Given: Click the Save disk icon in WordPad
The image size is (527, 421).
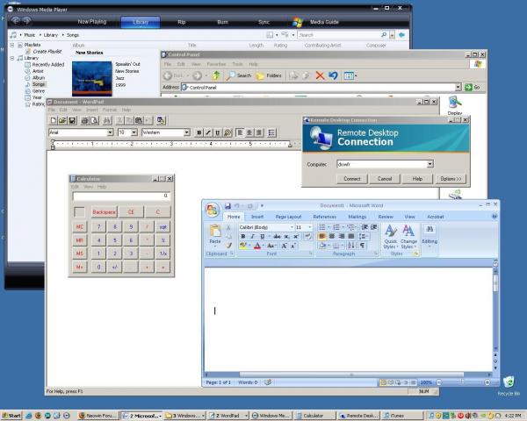Looking at the screenshot, I should pyautogui.click(x=72, y=120).
